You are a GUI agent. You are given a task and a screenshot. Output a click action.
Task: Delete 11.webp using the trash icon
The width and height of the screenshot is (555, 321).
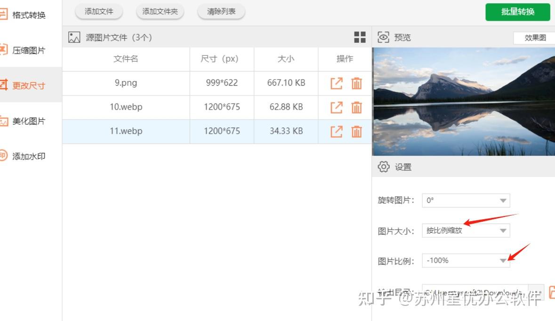356,131
